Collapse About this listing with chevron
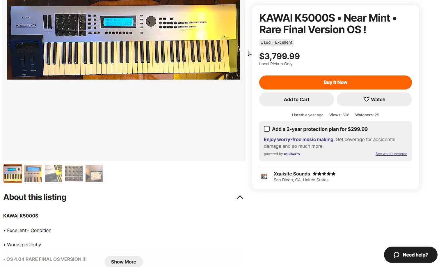439x267 pixels. [x=240, y=197]
